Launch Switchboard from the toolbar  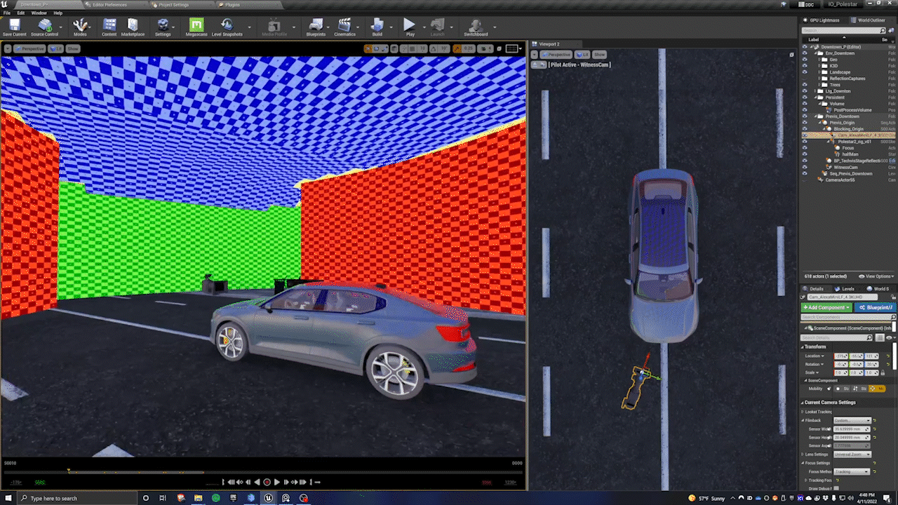point(476,28)
